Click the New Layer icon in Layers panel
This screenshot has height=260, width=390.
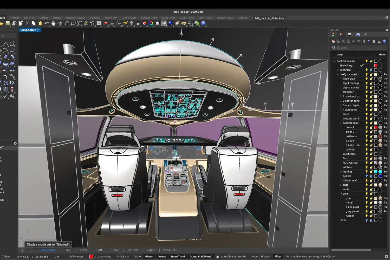333,41
